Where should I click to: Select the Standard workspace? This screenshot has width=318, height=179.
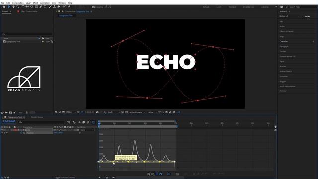click(232, 7)
